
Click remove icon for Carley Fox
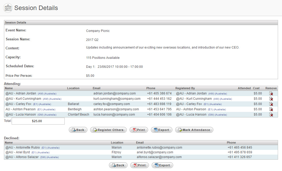pyautogui.click(x=271, y=104)
